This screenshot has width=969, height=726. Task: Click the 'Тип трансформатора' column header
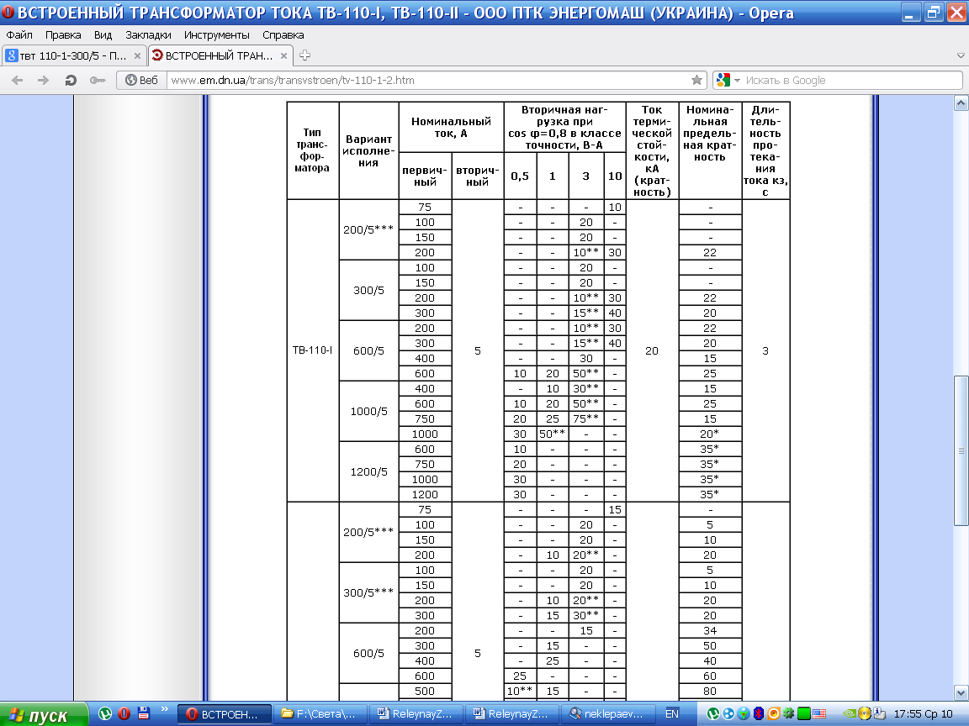point(313,150)
